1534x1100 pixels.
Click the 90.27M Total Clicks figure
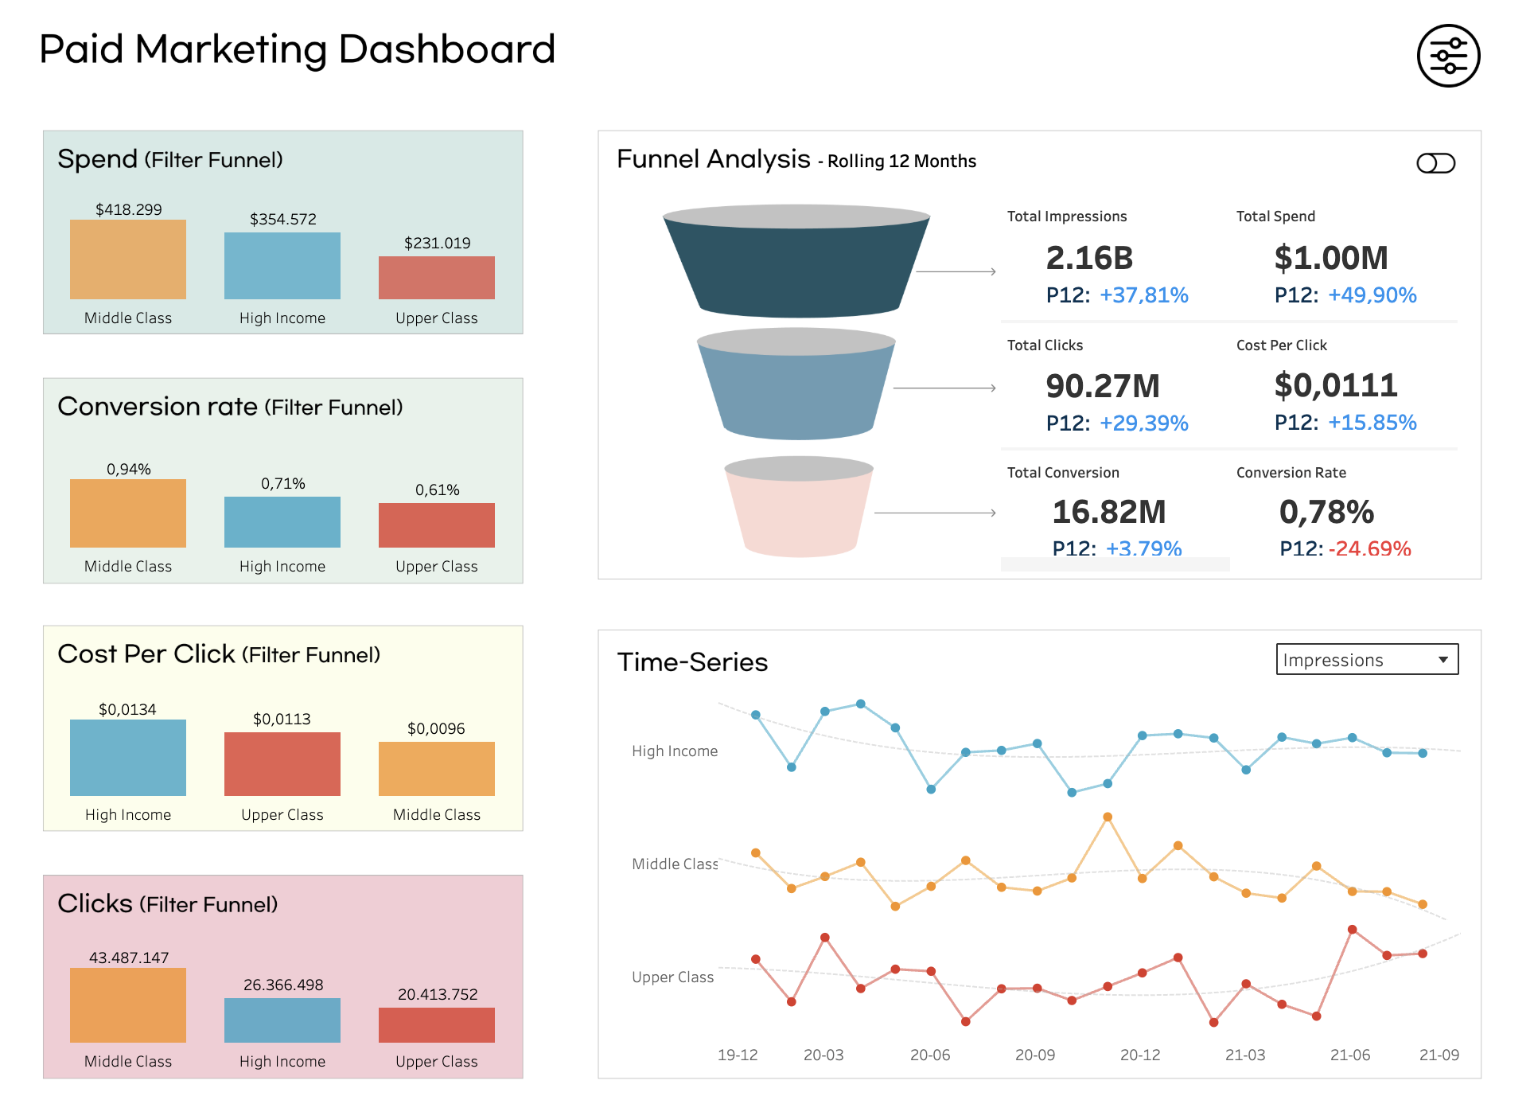[1102, 386]
